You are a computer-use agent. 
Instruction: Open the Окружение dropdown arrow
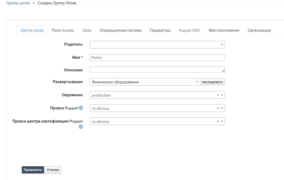click(x=222, y=95)
